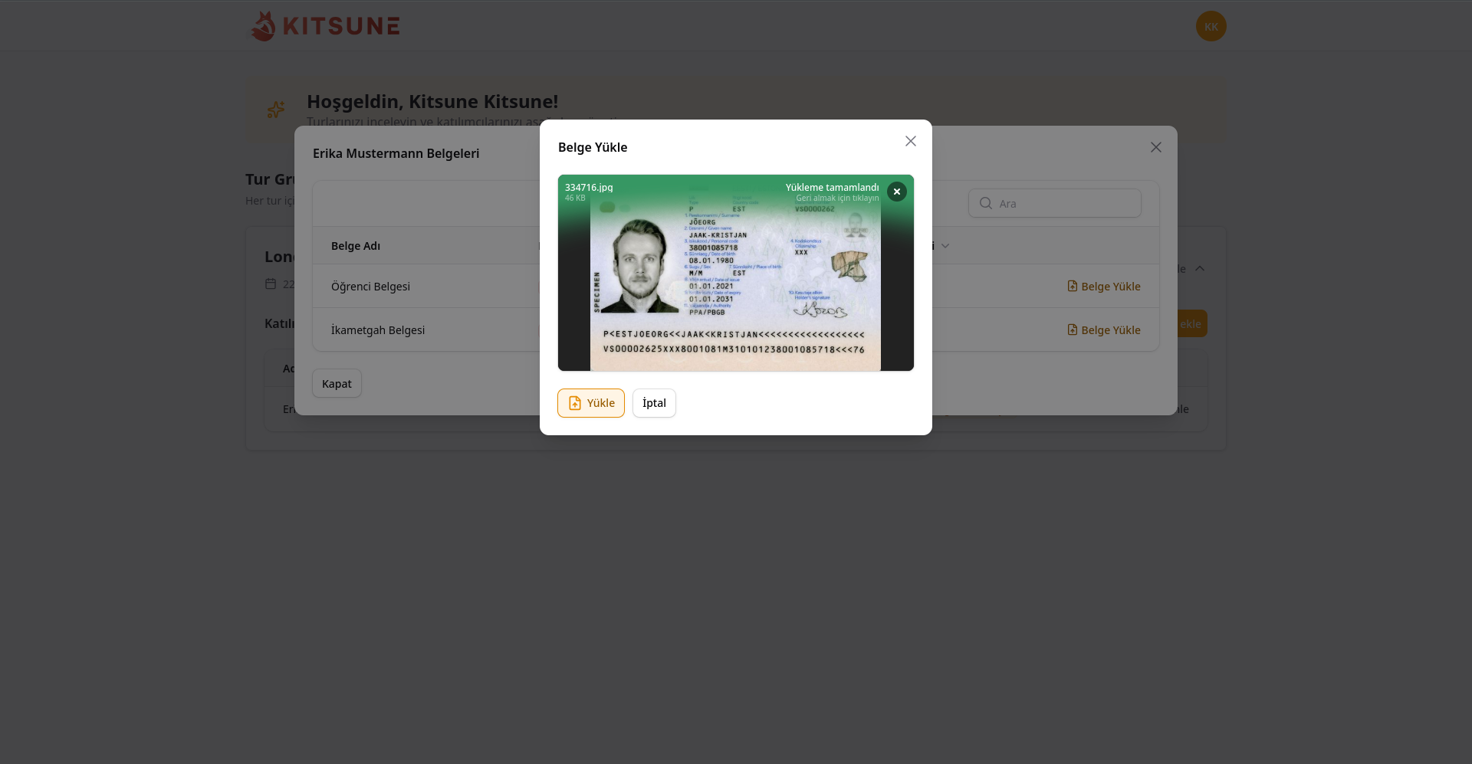The height and width of the screenshot is (764, 1472).
Task: Open the KK user avatar menu
Action: point(1211,26)
